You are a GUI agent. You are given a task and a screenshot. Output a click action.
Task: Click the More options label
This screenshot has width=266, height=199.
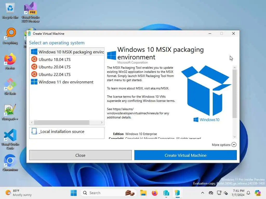tap(221, 145)
